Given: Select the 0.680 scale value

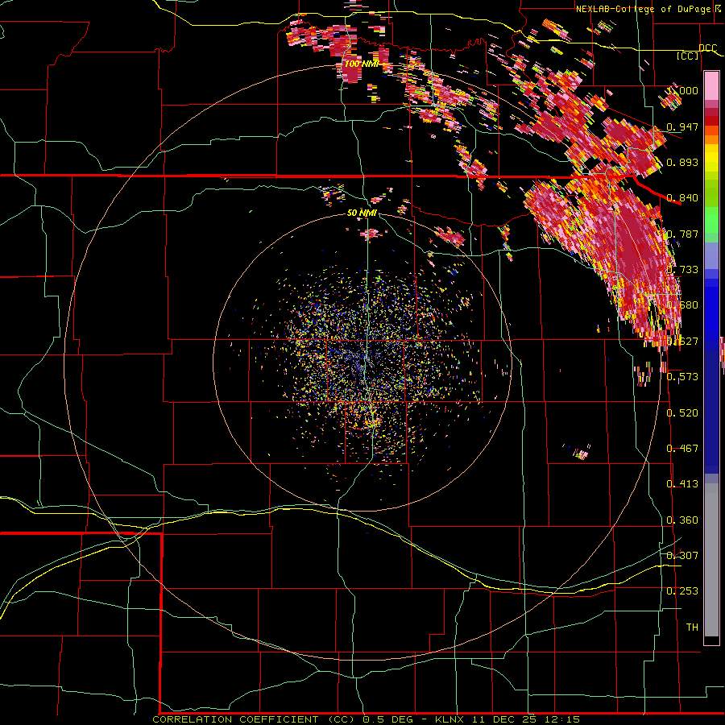Looking at the screenshot, I should (682, 305).
